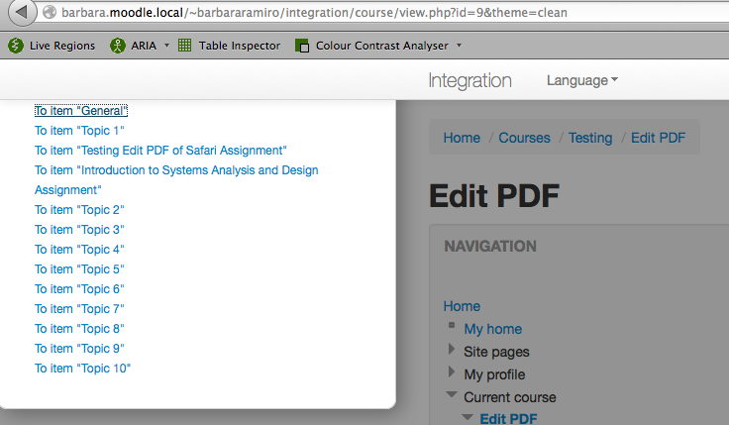Click the Table Inspector grid icon

coord(184,46)
